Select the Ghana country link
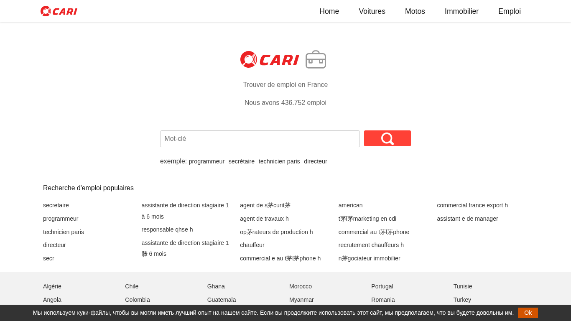571x321 pixels. [x=216, y=286]
